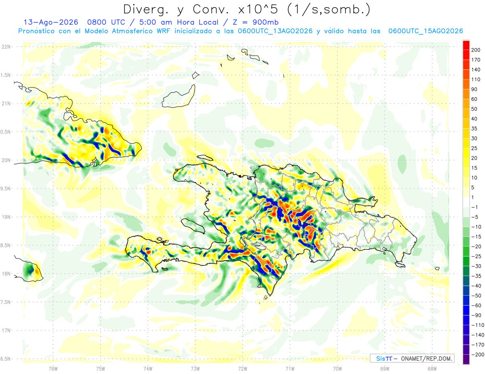This screenshot has height=374, width=485.
Task: Click the colorbar value '60'
Action: (x=474, y=99)
